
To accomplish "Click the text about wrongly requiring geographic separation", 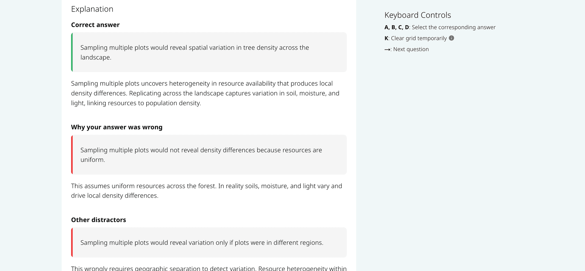I will coord(209,268).
